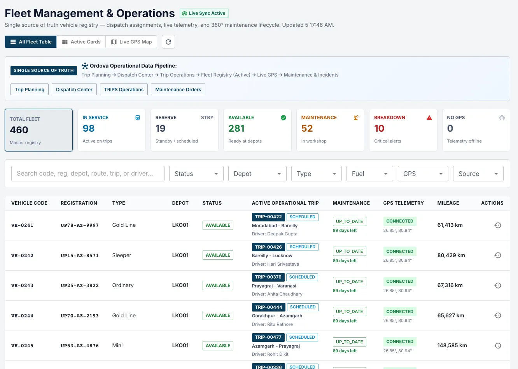Image resolution: width=518 pixels, height=369 pixels.
Task: Click registration UP78-AZ-9997
Action: click(x=80, y=225)
